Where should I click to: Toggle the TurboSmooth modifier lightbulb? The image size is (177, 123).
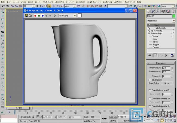click(149, 28)
